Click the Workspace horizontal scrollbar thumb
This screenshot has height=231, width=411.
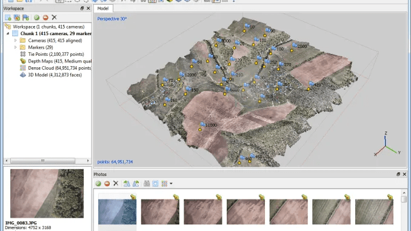pyautogui.click(x=42, y=161)
